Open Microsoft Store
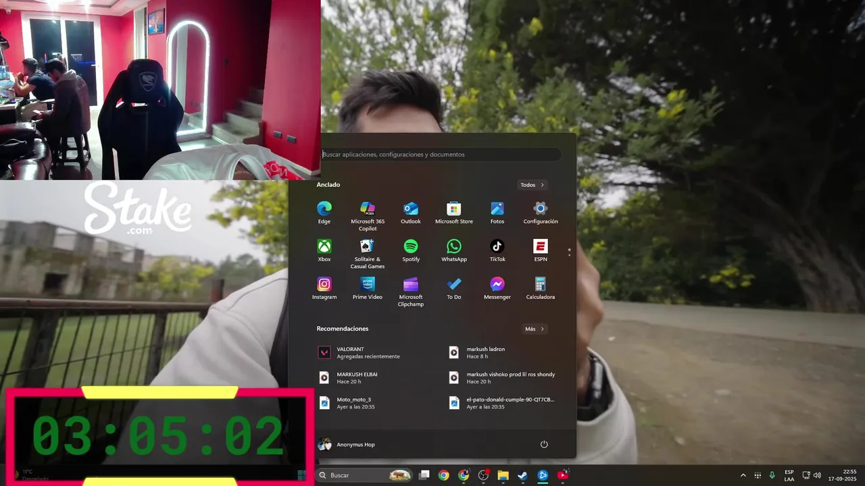 pyautogui.click(x=454, y=213)
